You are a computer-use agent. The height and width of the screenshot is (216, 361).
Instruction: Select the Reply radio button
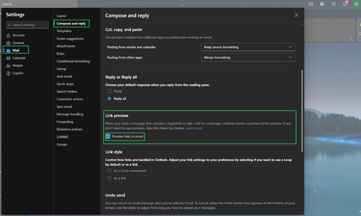click(109, 91)
